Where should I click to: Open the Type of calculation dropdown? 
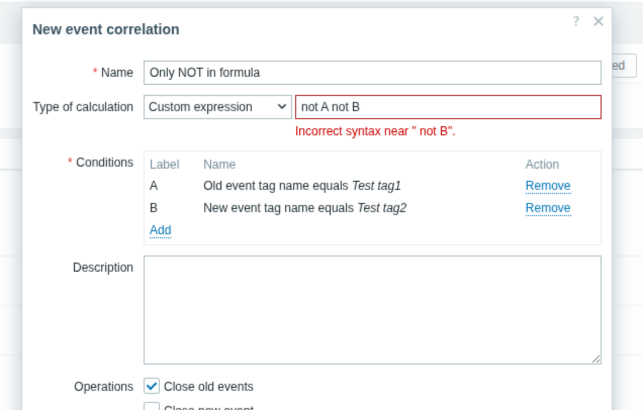click(x=217, y=107)
